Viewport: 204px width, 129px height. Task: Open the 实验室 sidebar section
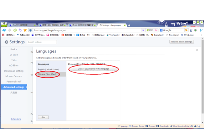click(14, 92)
